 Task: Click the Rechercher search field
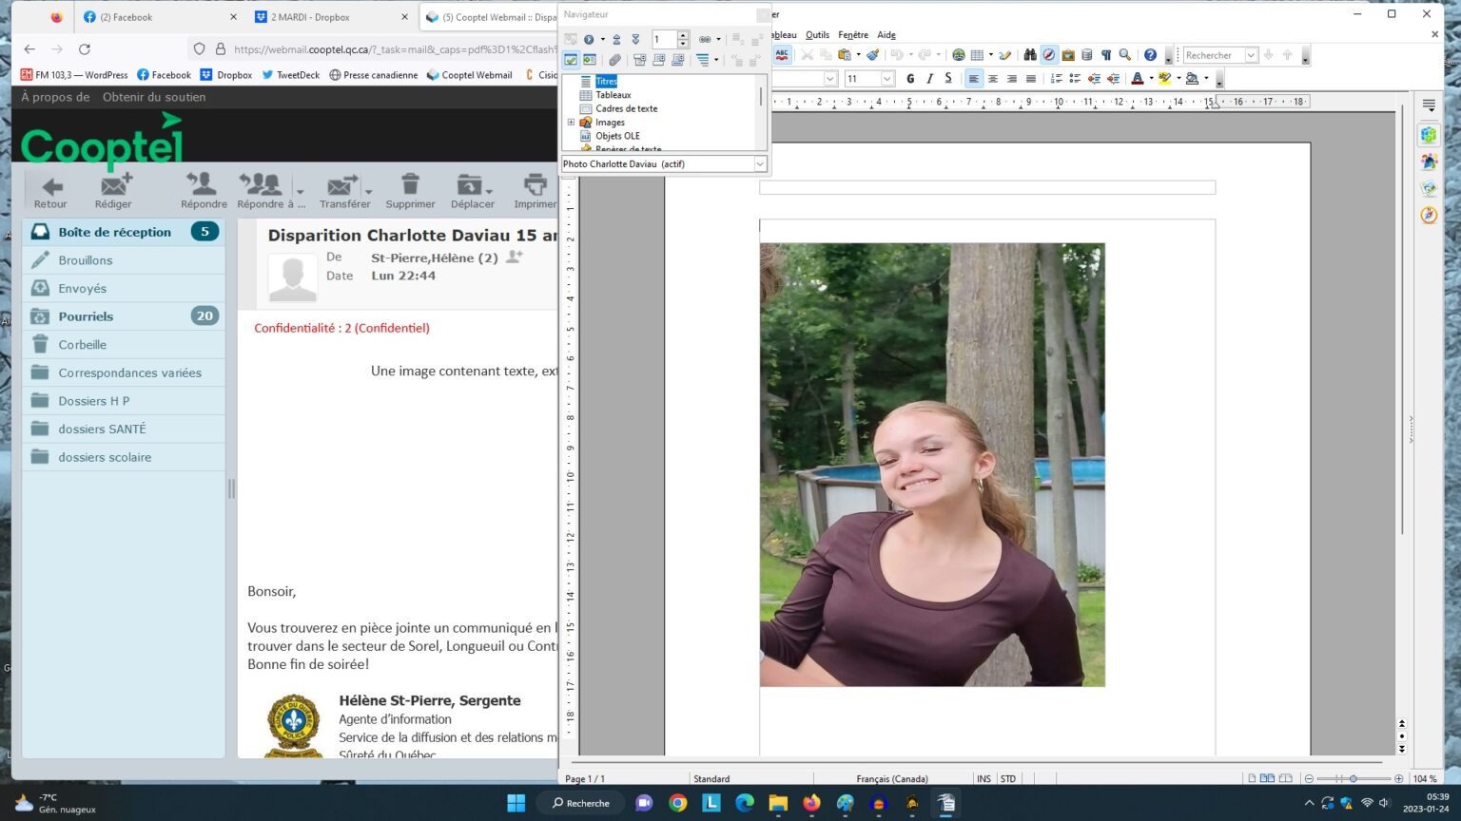(x=1213, y=55)
